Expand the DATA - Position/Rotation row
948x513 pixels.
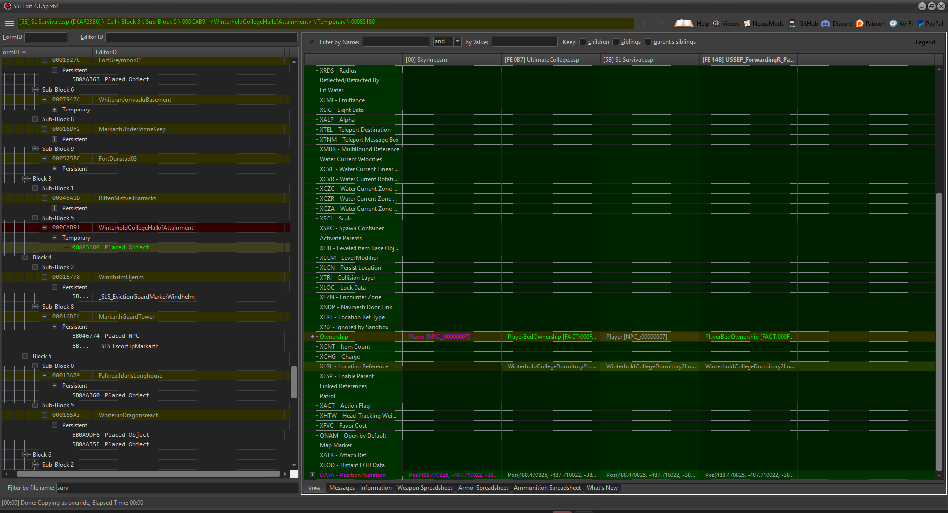pos(312,475)
